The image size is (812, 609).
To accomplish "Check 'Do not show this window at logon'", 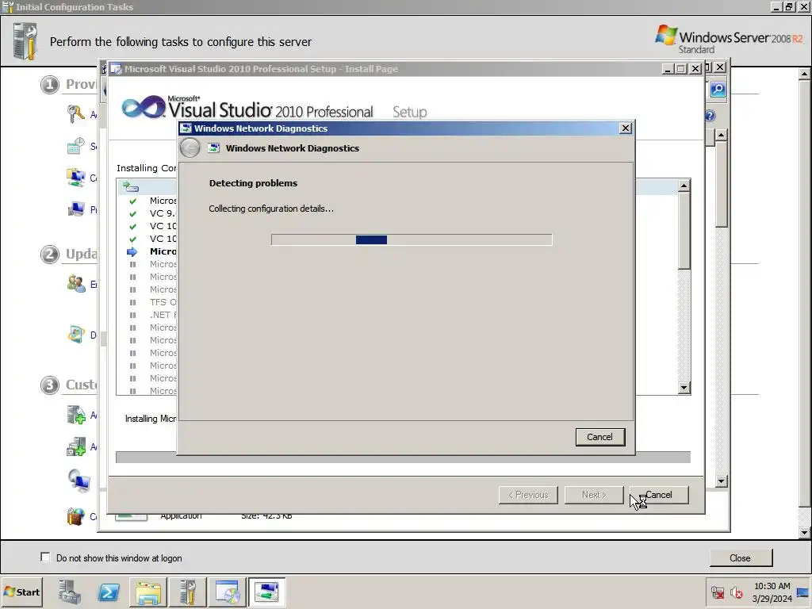I will point(45,557).
